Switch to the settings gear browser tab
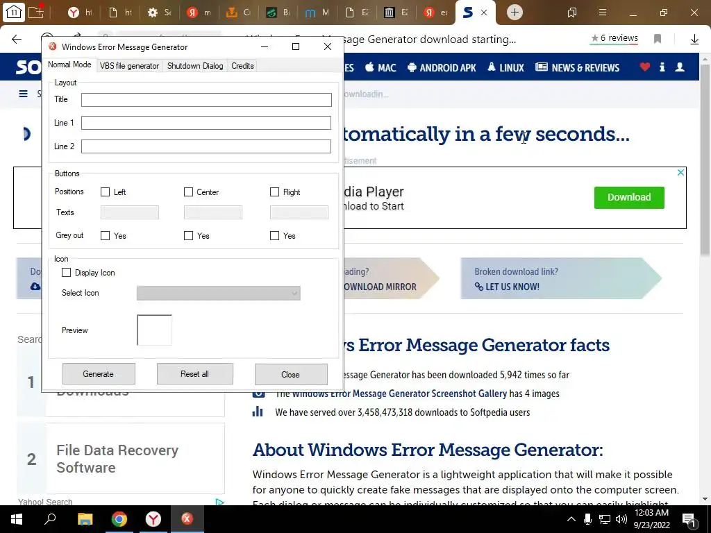This screenshot has width=711, height=533. 160,12
